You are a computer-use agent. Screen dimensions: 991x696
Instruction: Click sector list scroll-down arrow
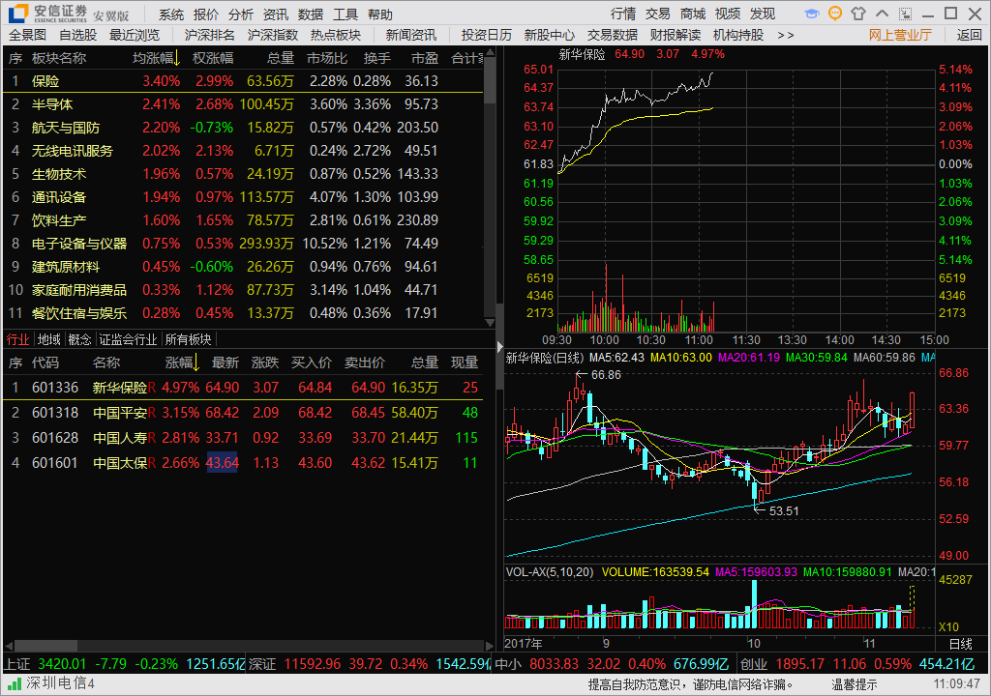click(x=490, y=322)
